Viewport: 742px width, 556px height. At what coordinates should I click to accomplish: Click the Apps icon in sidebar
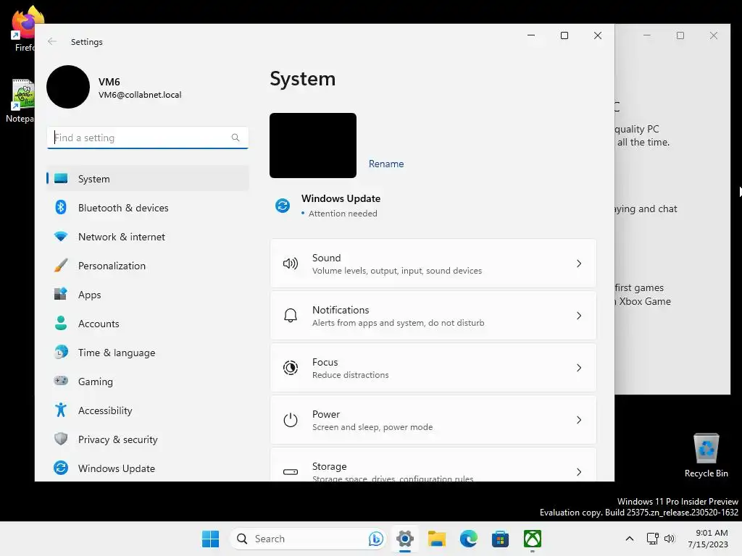pyautogui.click(x=61, y=294)
